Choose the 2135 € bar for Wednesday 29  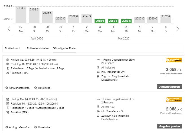pos(47,17)
